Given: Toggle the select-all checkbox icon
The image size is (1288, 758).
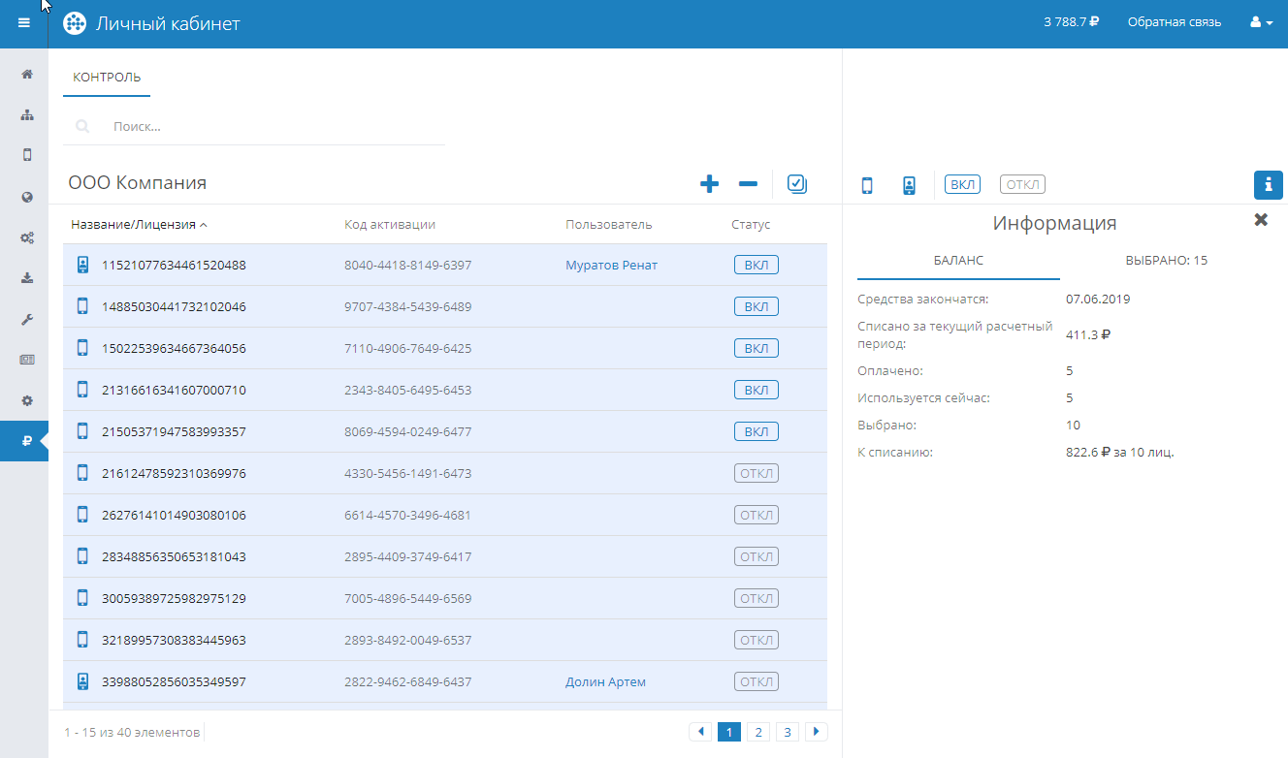Looking at the screenshot, I should pyautogui.click(x=797, y=184).
